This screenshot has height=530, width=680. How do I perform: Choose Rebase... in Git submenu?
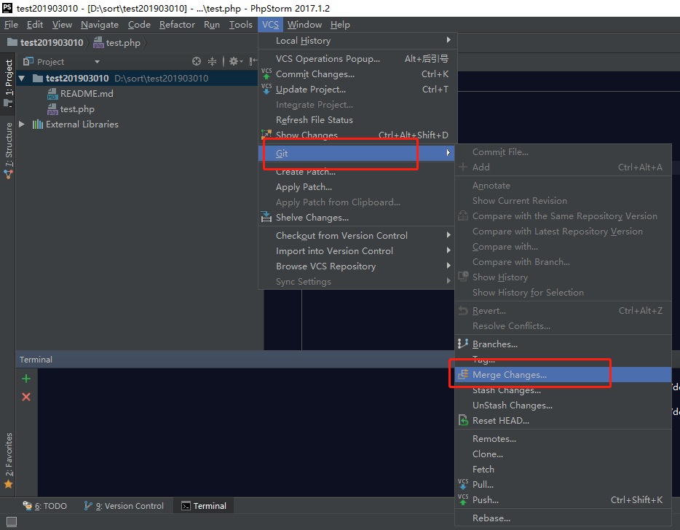click(563, 518)
